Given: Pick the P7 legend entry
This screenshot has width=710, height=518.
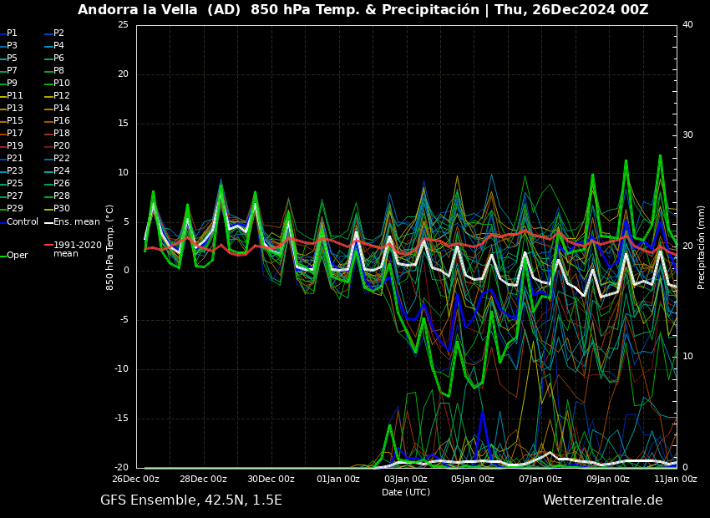Looking at the screenshot, I should click(12, 71).
